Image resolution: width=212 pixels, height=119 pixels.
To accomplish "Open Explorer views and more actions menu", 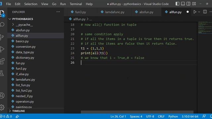I will point(58,12).
